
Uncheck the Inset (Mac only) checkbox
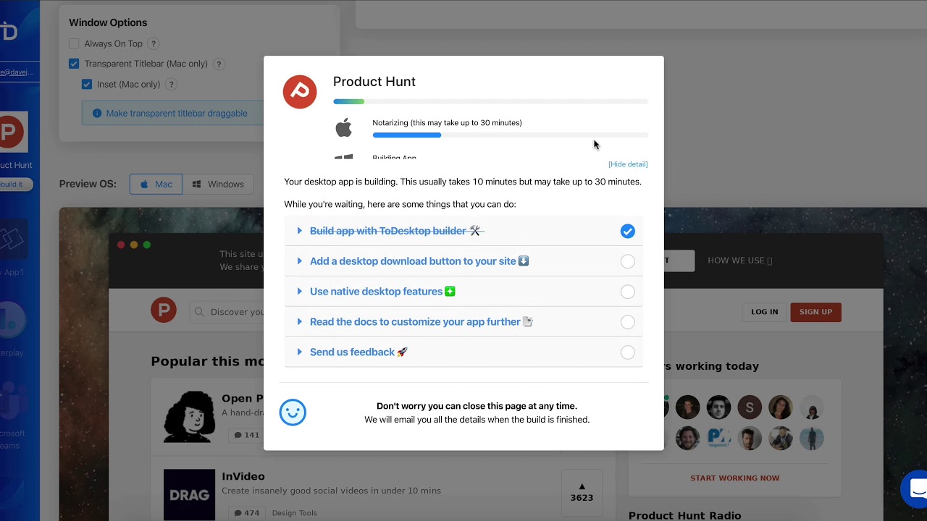tap(87, 85)
